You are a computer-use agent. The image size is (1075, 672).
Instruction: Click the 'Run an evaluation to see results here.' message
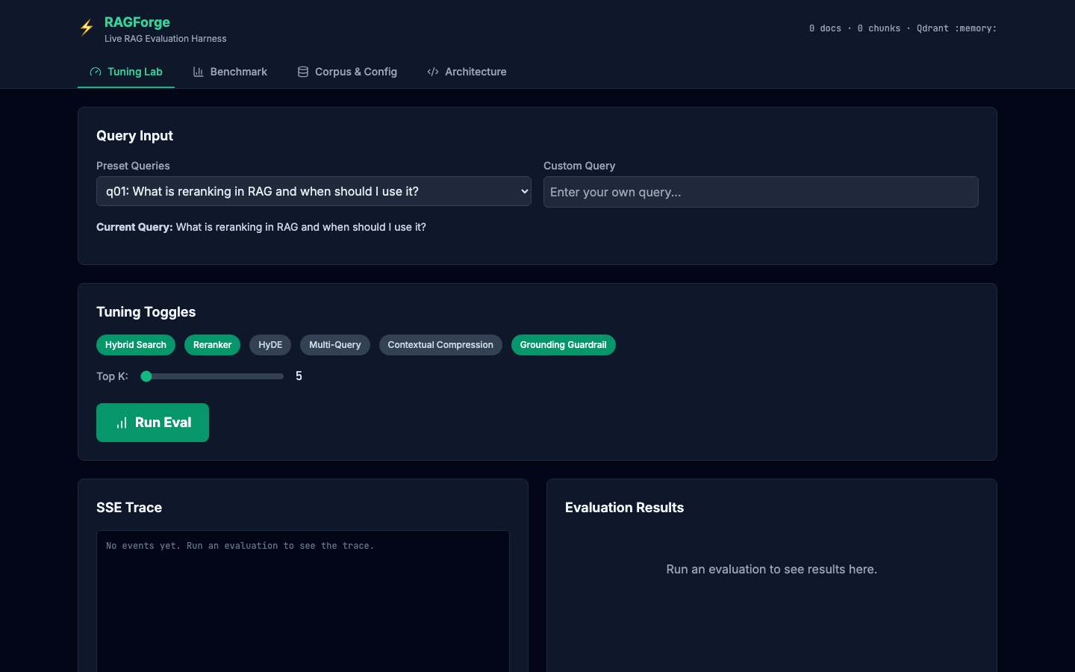(772, 569)
